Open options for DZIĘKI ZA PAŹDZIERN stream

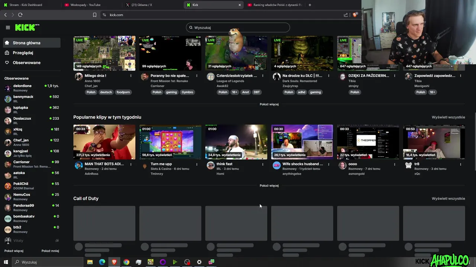395,76
